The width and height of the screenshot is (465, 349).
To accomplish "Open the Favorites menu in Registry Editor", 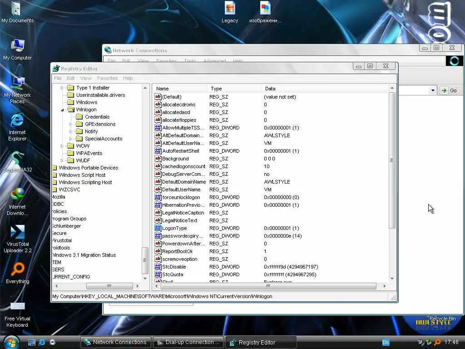I will (x=107, y=78).
